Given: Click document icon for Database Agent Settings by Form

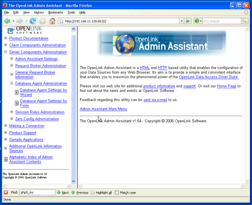Looking at the screenshot, I should pyautogui.click(x=16, y=103).
